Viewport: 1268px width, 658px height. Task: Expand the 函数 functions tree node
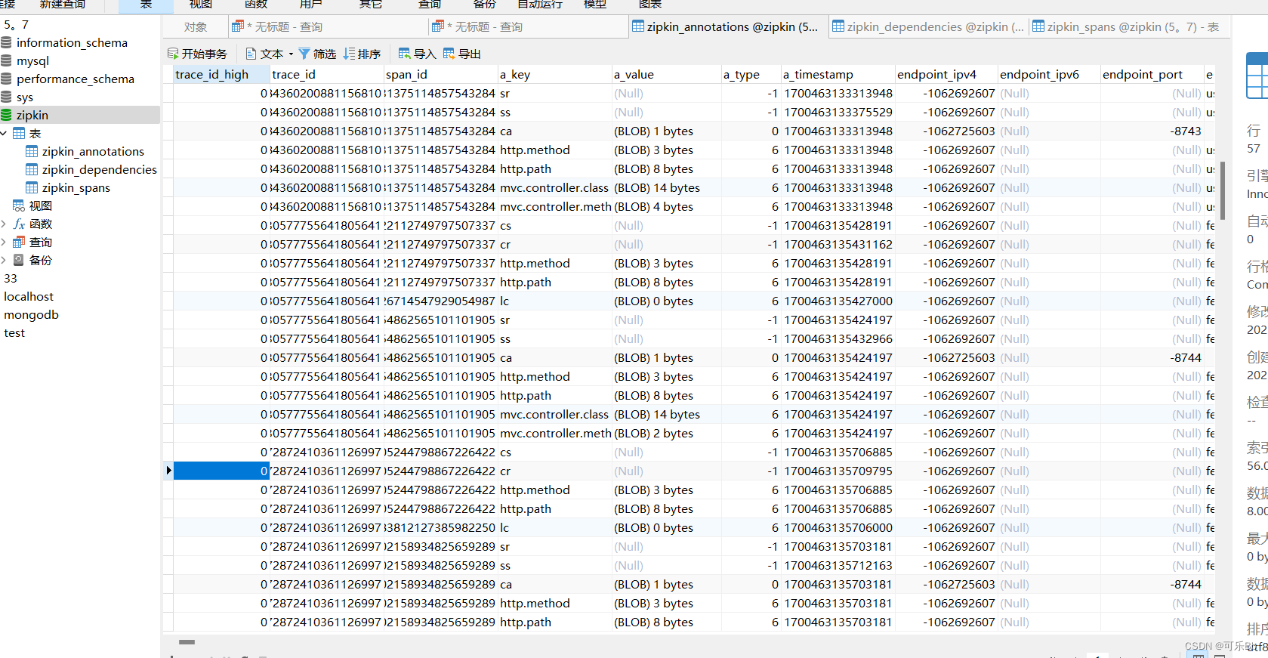[4, 224]
